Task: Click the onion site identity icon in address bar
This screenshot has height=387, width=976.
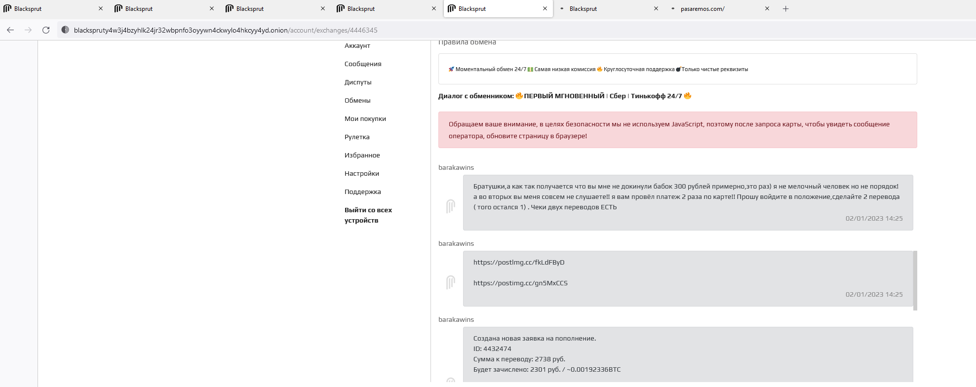Action: coord(65,30)
